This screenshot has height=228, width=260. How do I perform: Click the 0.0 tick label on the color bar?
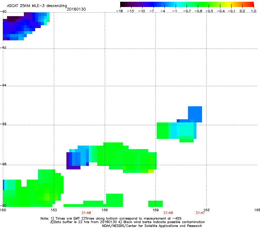coord(242,11)
